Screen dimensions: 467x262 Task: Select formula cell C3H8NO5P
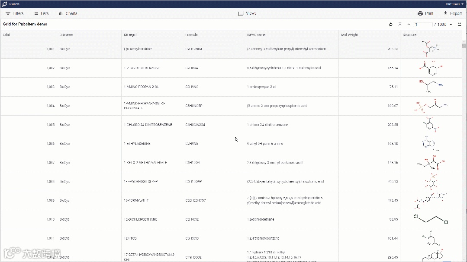pos(194,106)
